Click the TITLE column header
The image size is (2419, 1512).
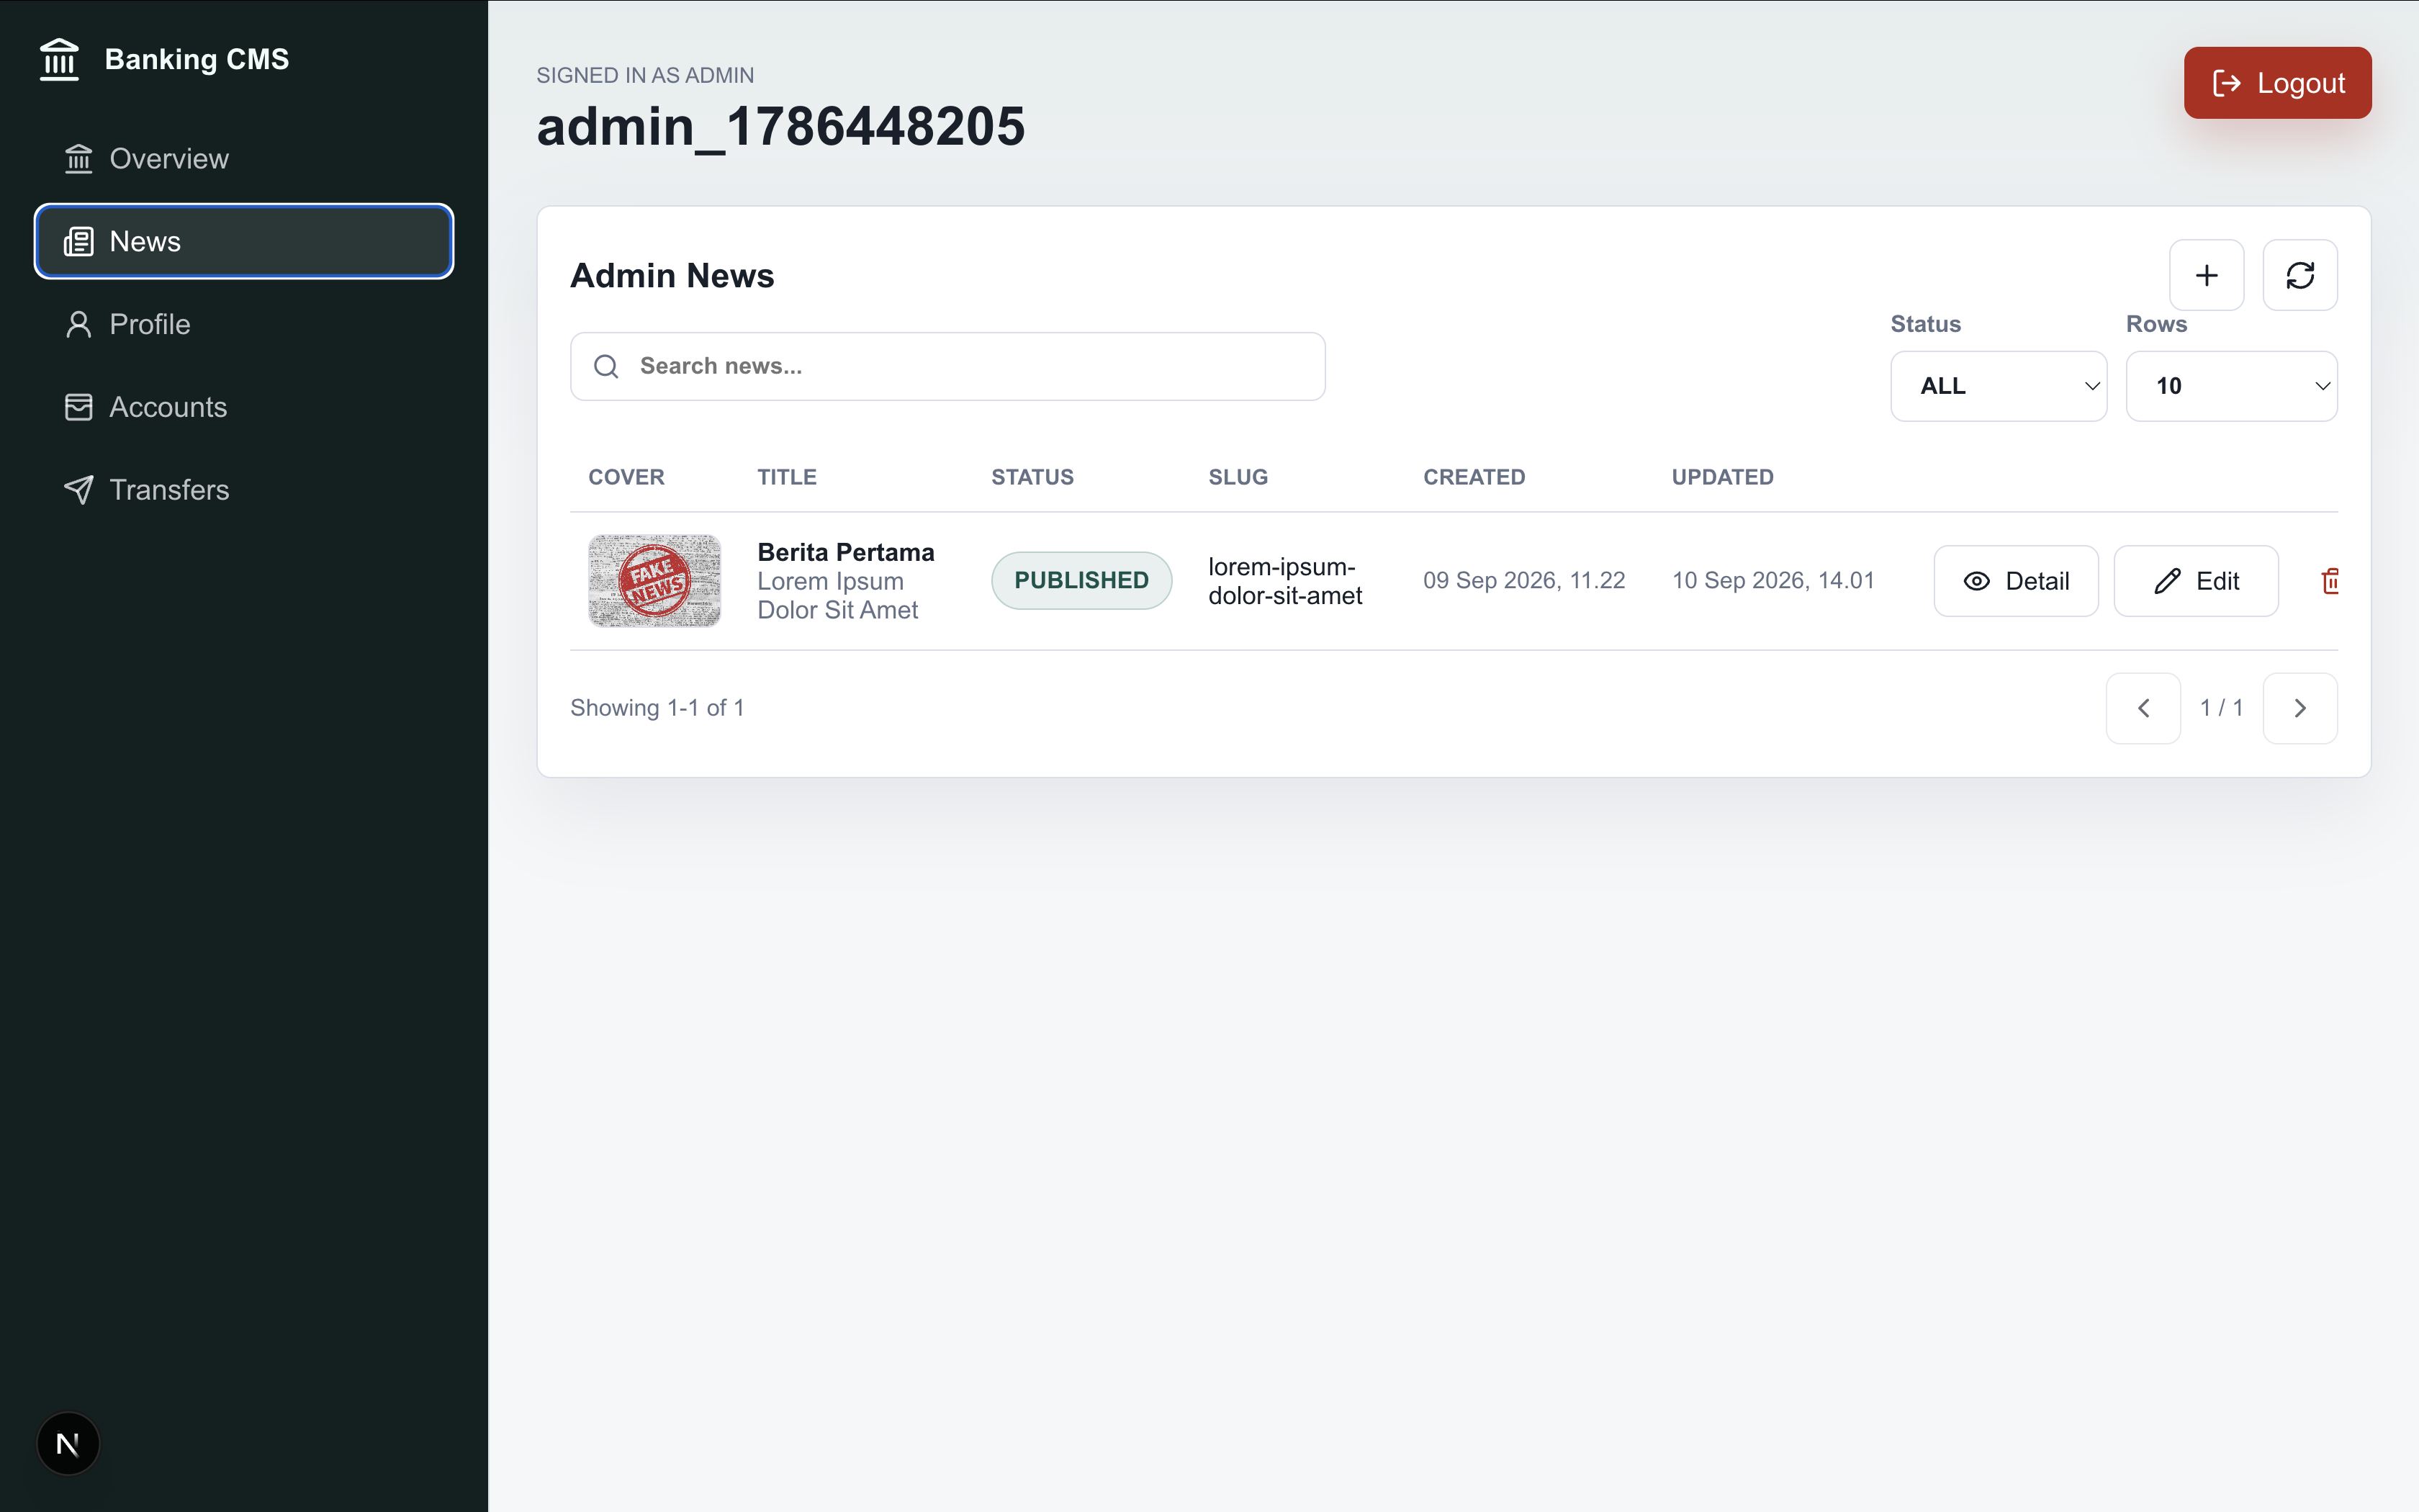[x=787, y=477]
